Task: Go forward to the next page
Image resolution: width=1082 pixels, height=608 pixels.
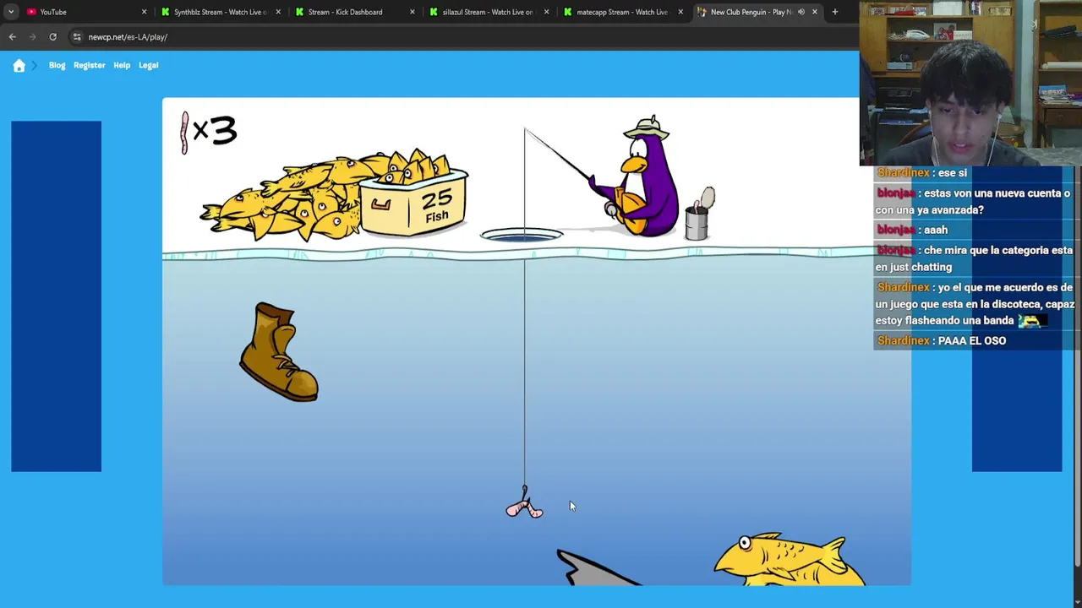Action: (x=32, y=37)
